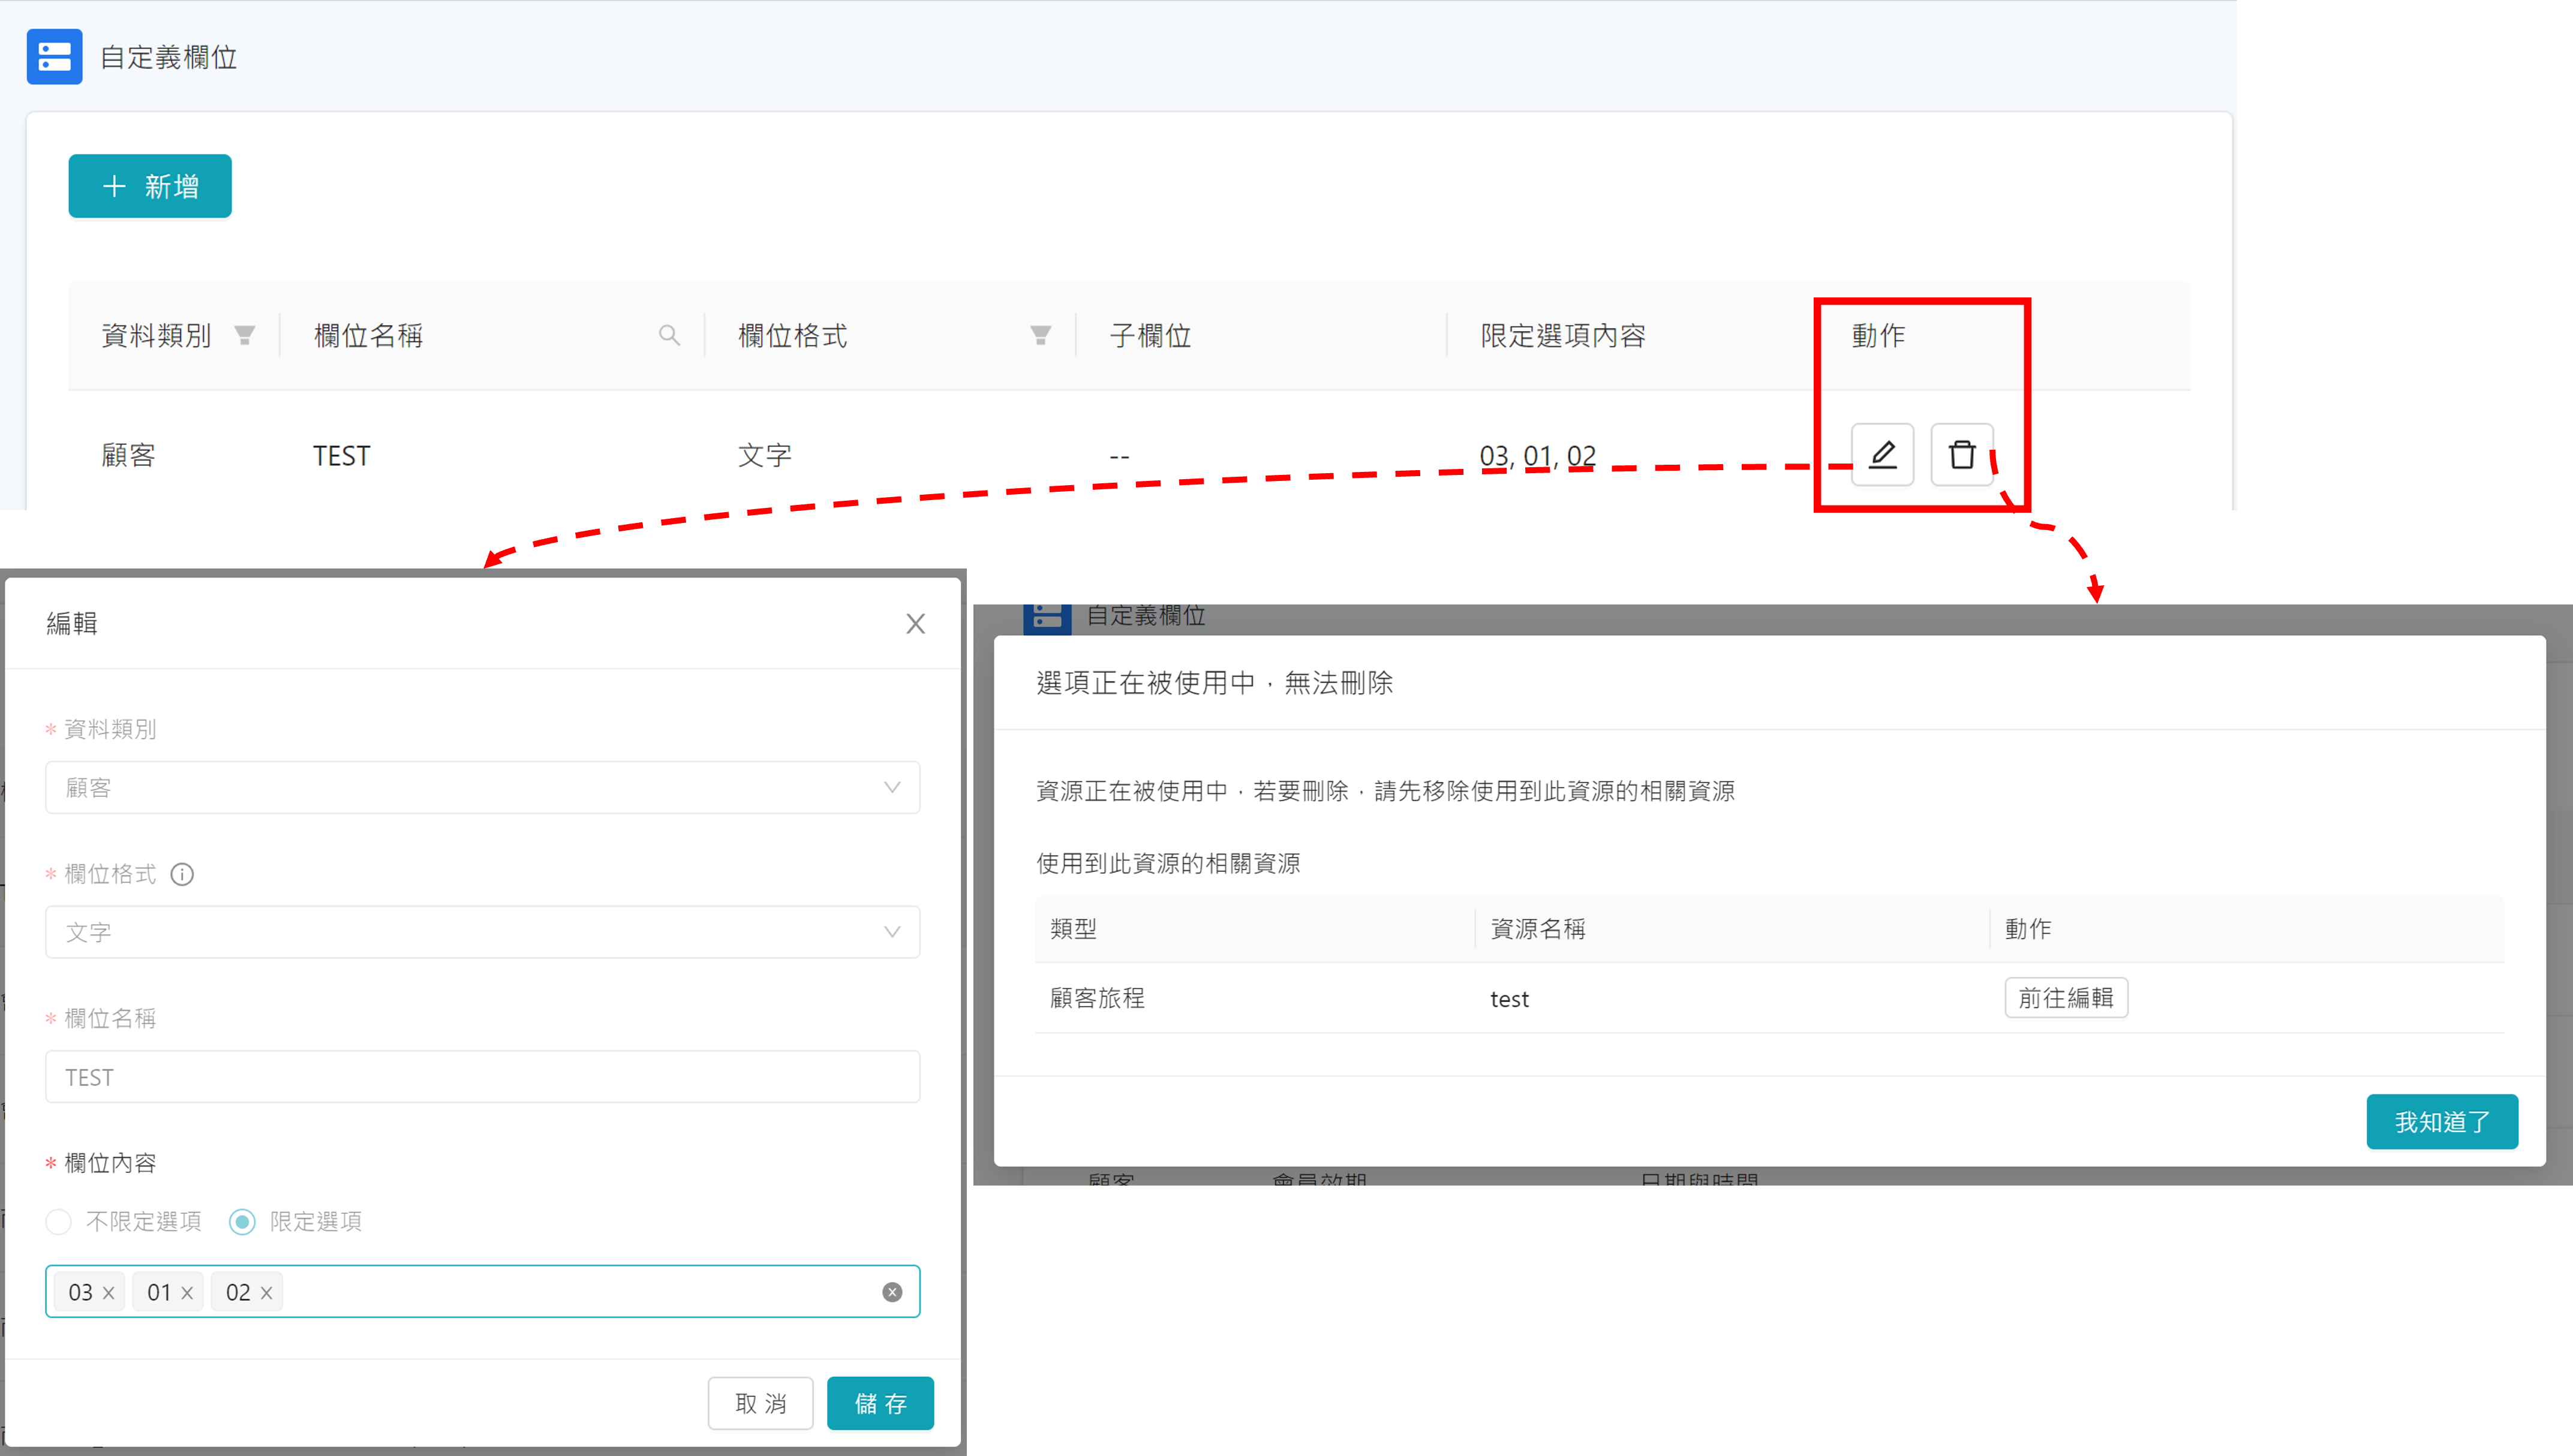Open the 欄位格式 column filter icon
2573x1456 pixels.
(x=1040, y=335)
